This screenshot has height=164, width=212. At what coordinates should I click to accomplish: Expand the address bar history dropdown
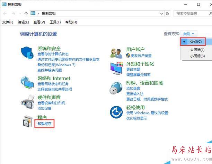pyautogui.click(x=161, y=13)
